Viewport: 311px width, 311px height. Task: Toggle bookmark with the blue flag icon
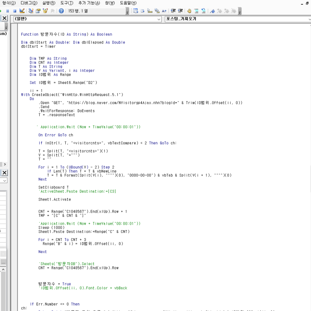(x=213, y=11)
